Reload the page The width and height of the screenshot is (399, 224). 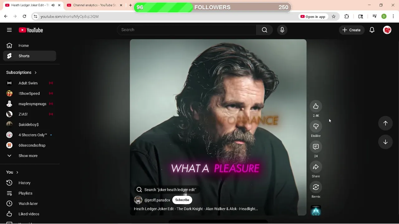coord(24,16)
